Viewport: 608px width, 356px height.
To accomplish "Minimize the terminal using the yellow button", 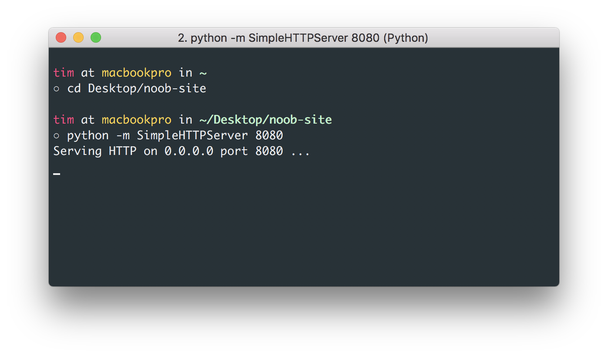I will 78,38.
